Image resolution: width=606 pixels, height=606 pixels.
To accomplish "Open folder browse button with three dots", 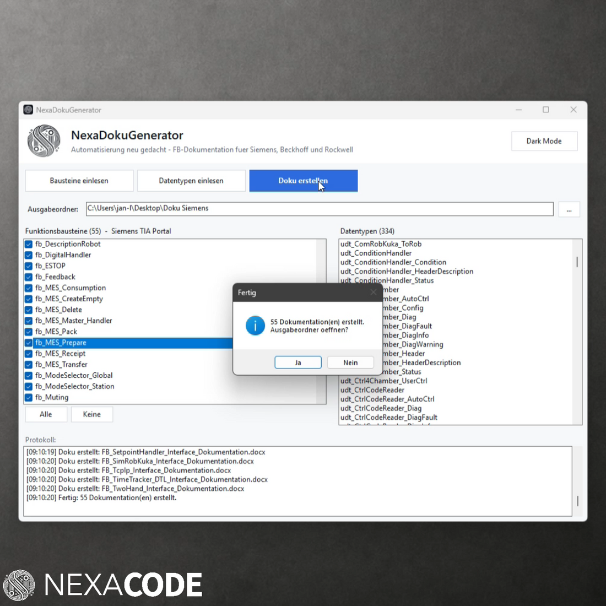I will click(569, 209).
